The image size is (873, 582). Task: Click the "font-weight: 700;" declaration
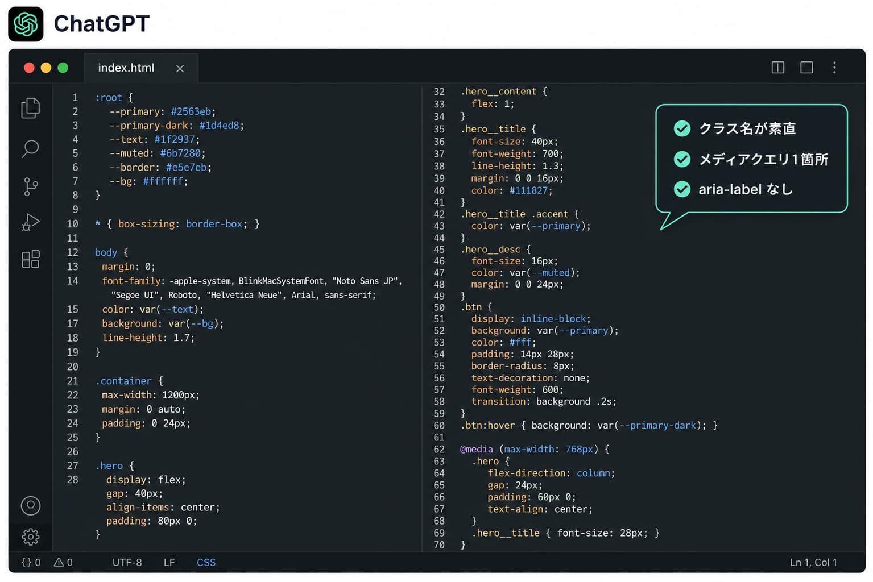pyautogui.click(x=517, y=153)
